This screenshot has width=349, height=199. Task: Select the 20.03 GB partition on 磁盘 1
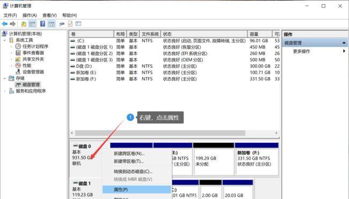click(x=238, y=190)
